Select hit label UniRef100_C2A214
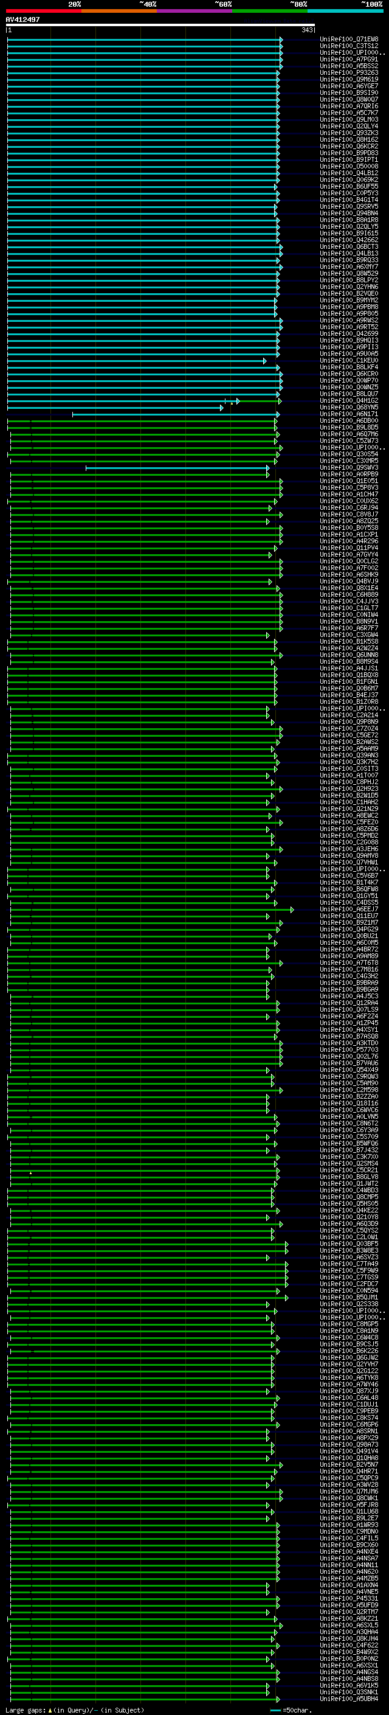The width and height of the screenshot is (389, 1715). coord(349,715)
